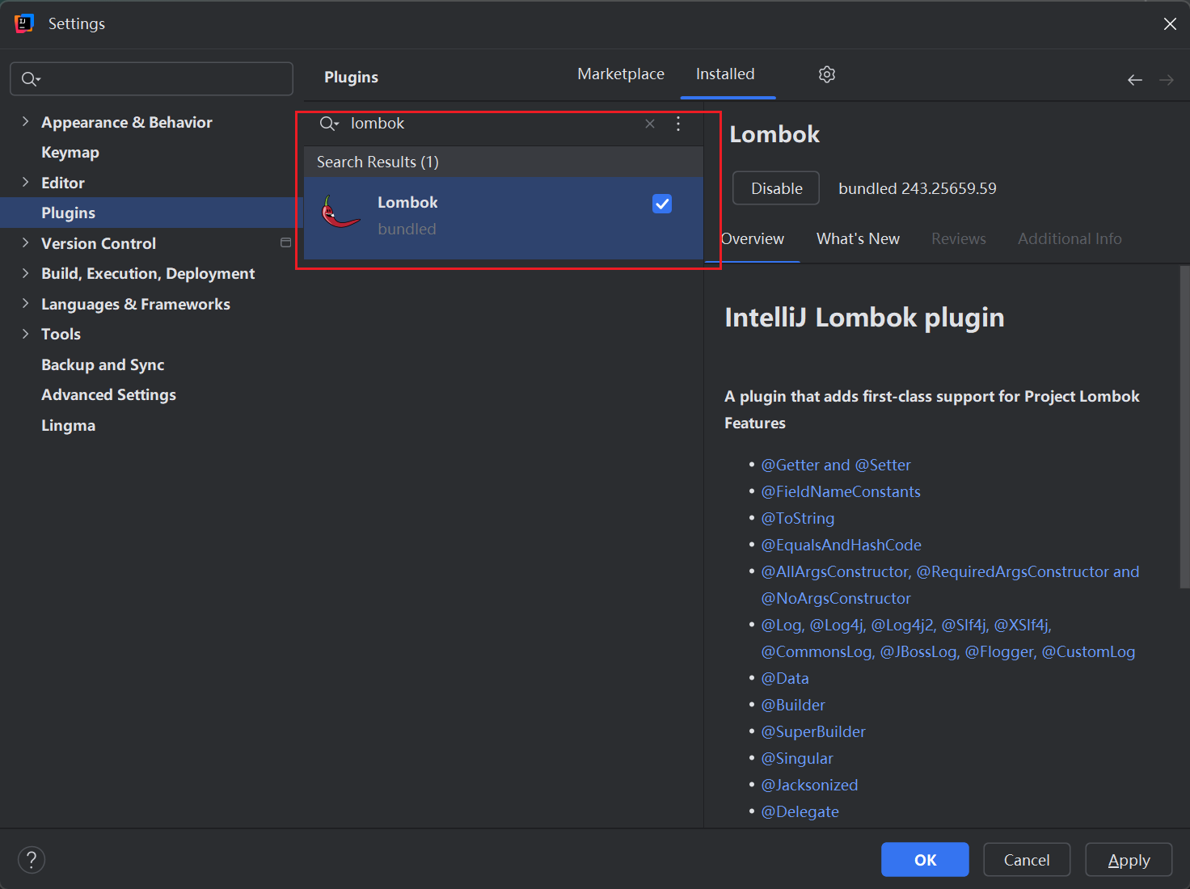Click the back navigation arrow

(1135, 79)
